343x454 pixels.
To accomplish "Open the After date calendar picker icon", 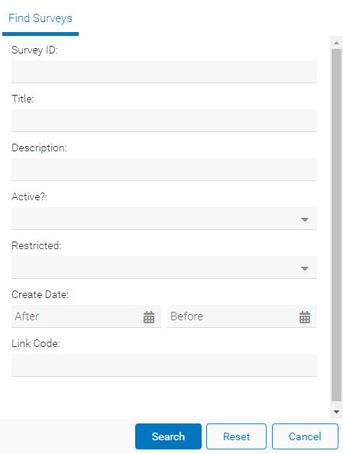I will 149,317.
